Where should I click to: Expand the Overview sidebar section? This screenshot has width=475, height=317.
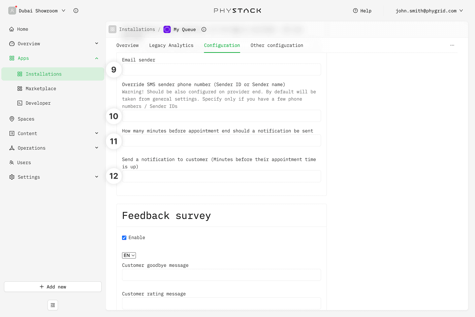(97, 44)
